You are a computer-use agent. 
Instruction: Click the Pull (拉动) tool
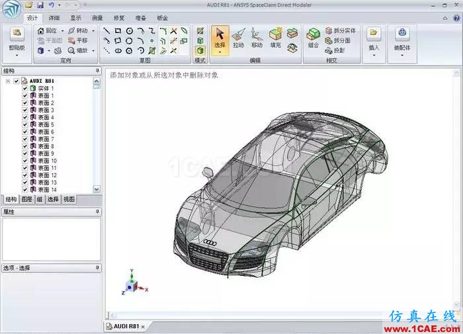tap(239, 38)
